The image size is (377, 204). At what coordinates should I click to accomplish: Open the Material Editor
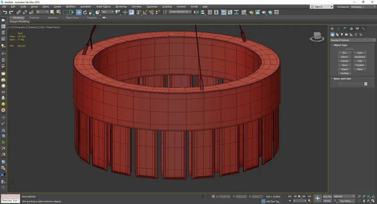(243, 12)
